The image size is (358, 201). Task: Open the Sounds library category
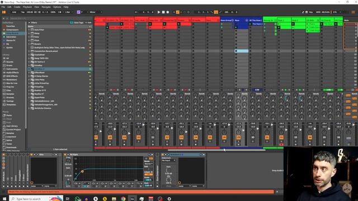(x=10, y=62)
